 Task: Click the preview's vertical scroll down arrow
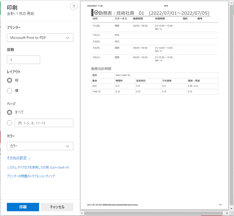[x=231, y=208]
